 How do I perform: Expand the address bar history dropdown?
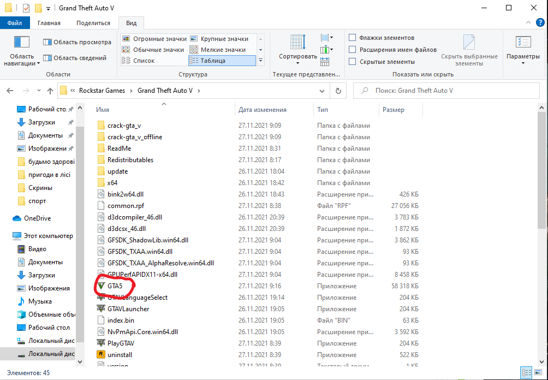coord(322,91)
